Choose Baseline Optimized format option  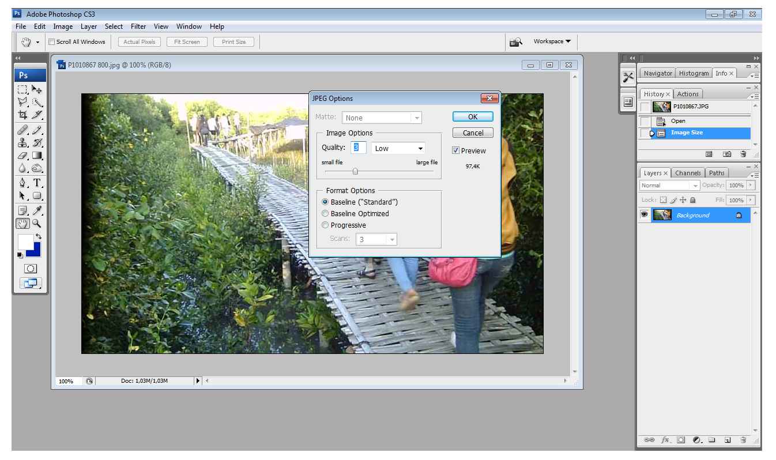[325, 213]
